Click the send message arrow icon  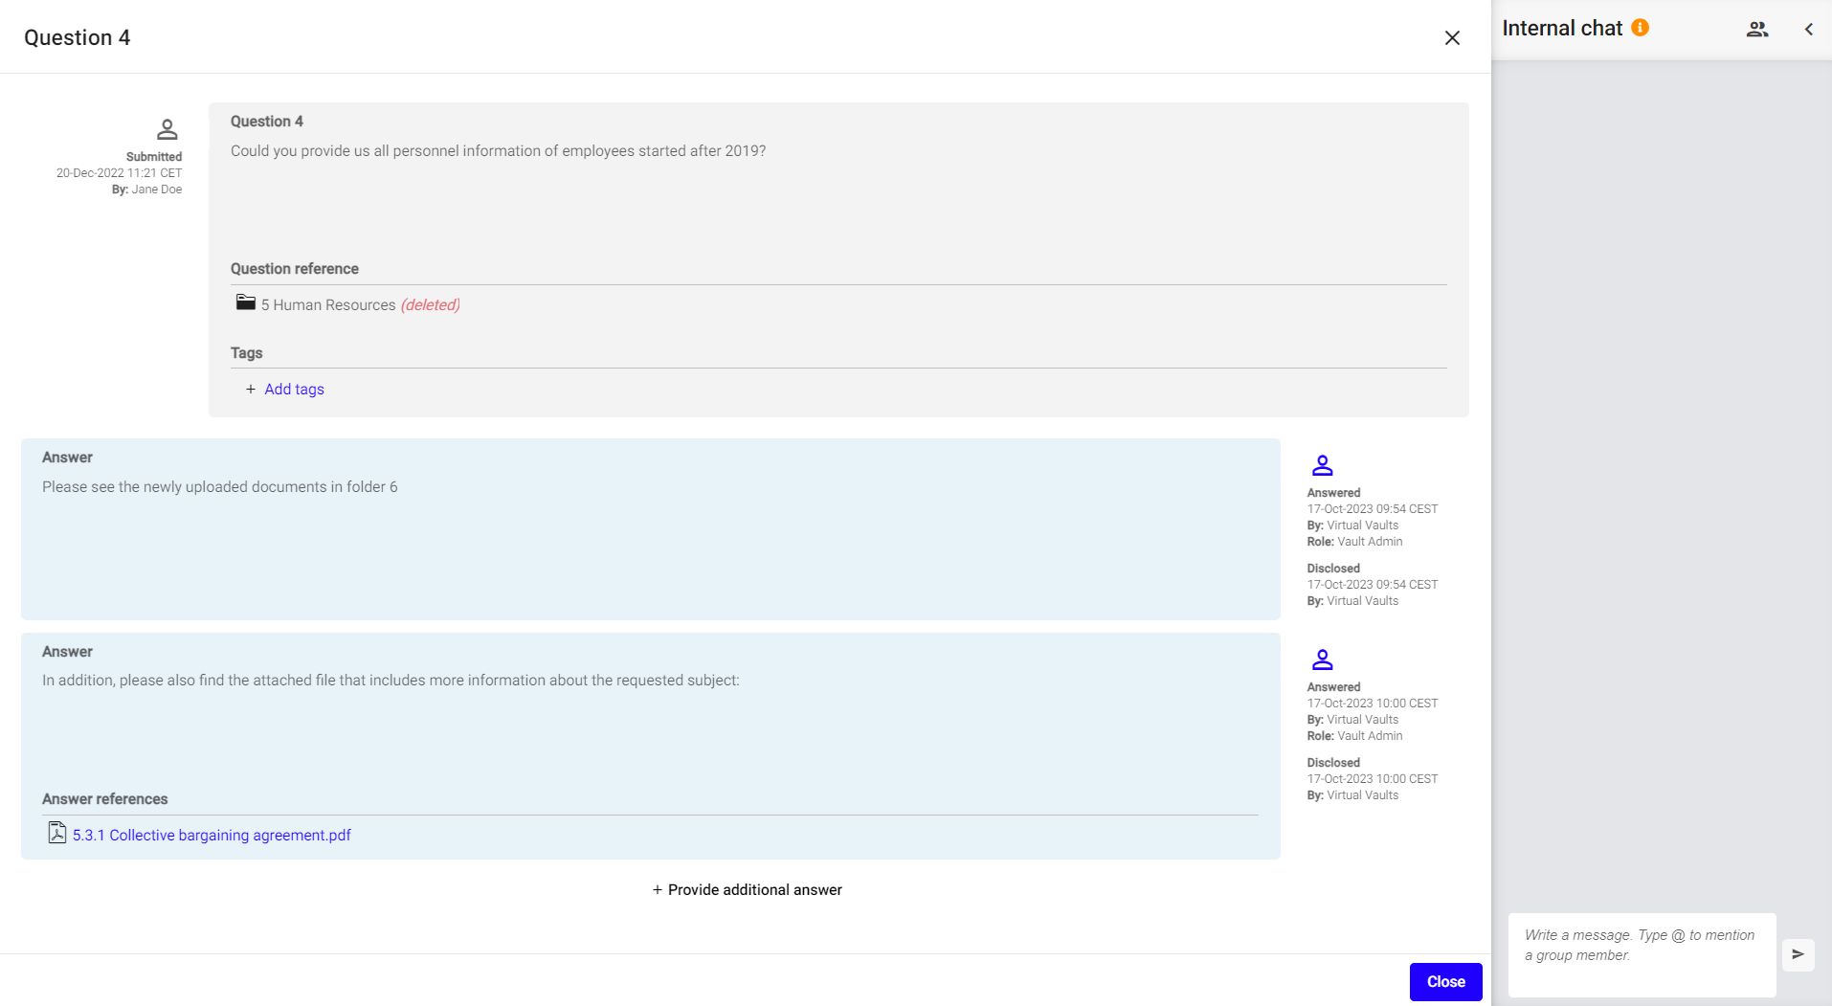tap(1798, 954)
